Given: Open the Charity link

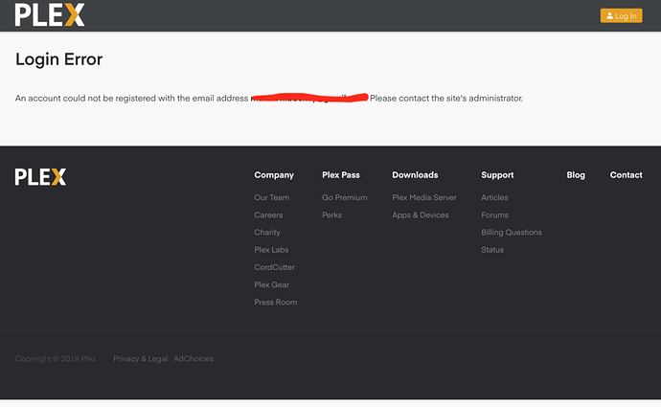Looking at the screenshot, I should (x=267, y=233).
